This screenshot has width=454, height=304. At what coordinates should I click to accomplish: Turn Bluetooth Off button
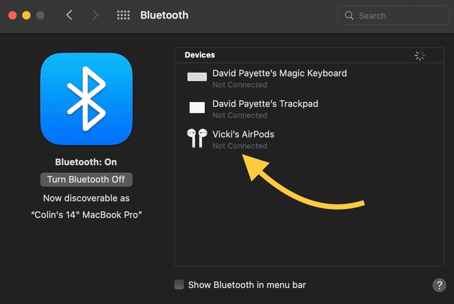pos(86,179)
